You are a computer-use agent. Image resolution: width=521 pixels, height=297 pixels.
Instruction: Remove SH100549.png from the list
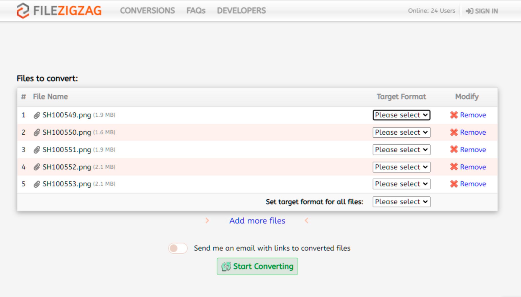tap(468, 115)
